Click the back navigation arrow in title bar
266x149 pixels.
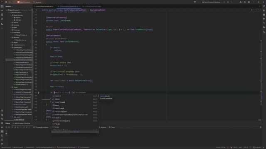click(10, 2)
